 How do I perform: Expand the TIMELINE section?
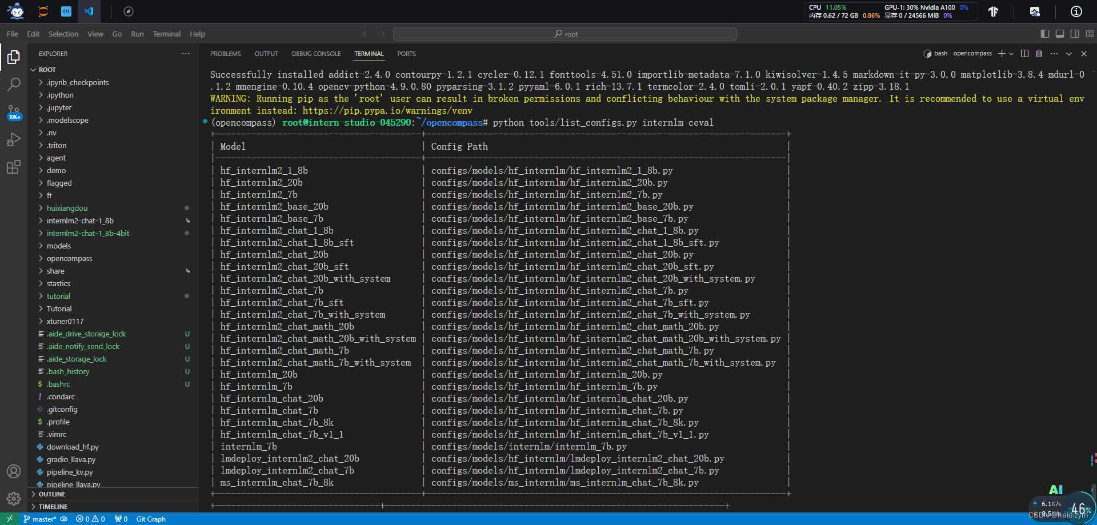point(113,507)
